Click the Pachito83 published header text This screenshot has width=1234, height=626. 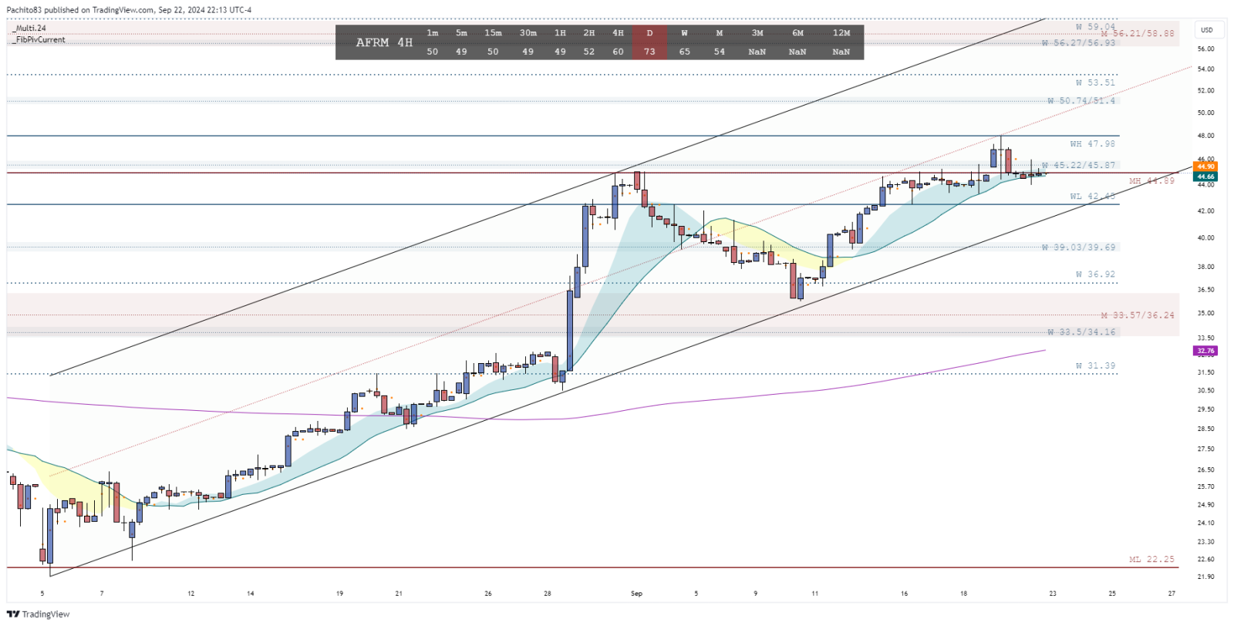pos(129,10)
